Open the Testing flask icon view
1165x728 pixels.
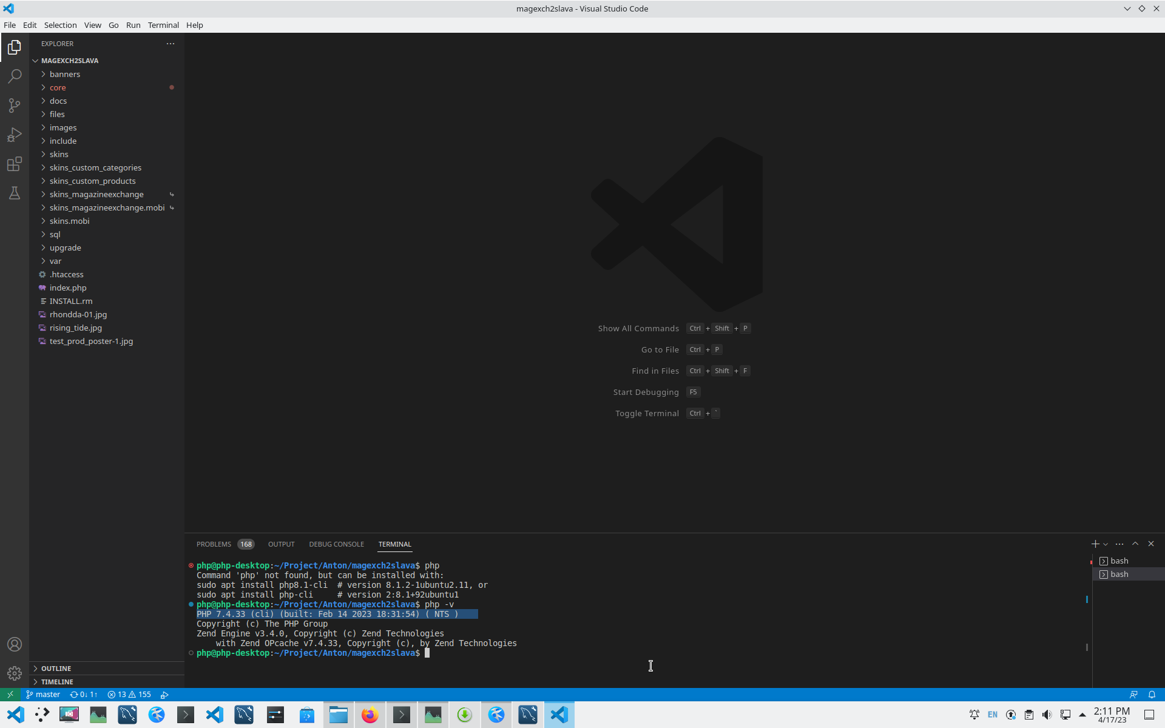click(15, 193)
